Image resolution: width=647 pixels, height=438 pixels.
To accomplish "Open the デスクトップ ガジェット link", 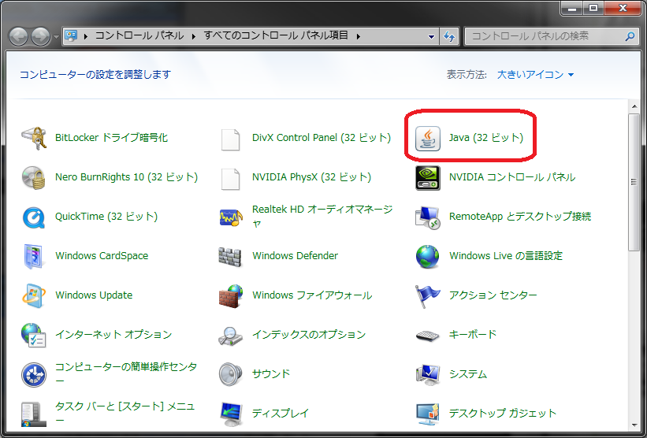I will pos(503,414).
